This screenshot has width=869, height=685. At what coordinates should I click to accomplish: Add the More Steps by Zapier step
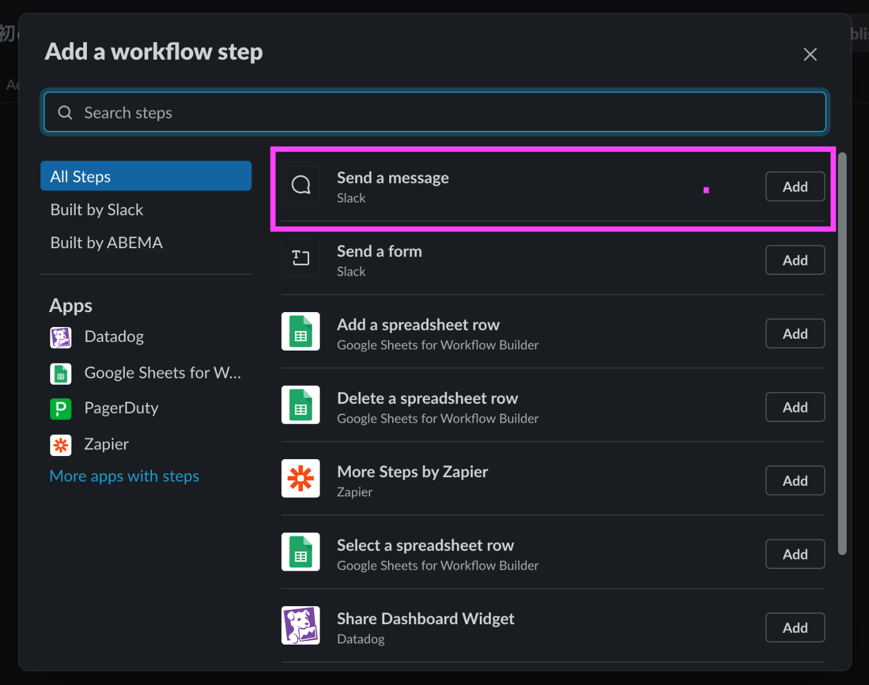pyautogui.click(x=795, y=481)
